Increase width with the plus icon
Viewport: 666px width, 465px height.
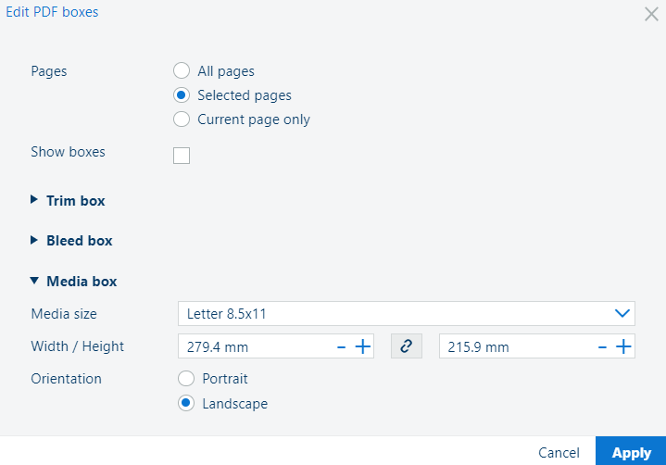point(363,347)
